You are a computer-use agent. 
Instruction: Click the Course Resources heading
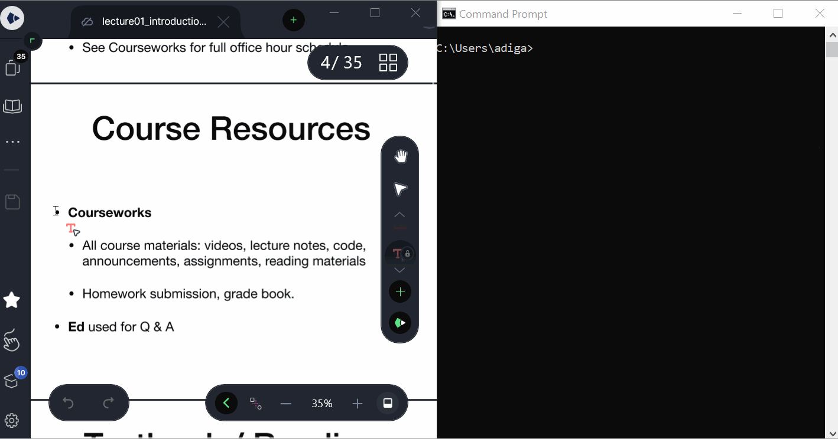click(x=231, y=128)
